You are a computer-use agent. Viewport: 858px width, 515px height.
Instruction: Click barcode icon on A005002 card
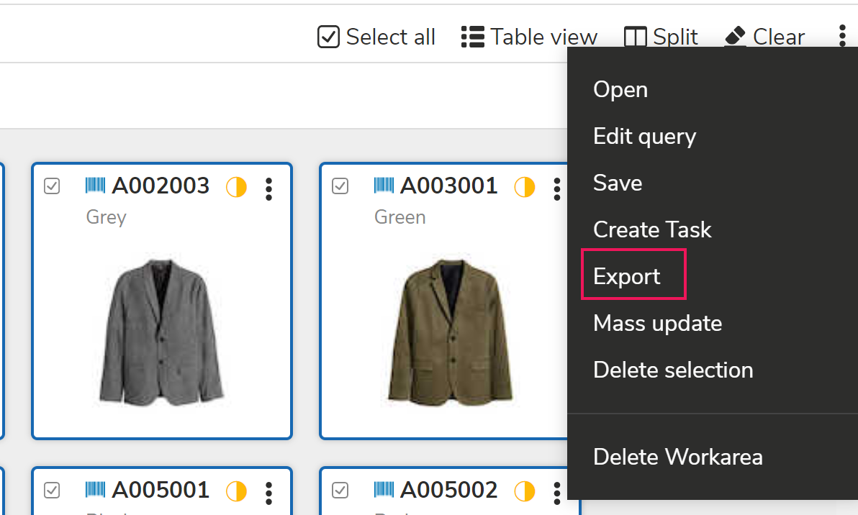384,489
